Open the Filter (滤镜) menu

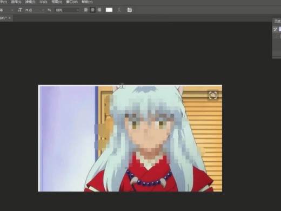point(30,2)
